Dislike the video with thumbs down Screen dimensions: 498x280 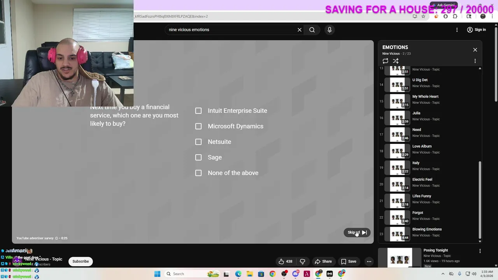click(302, 261)
